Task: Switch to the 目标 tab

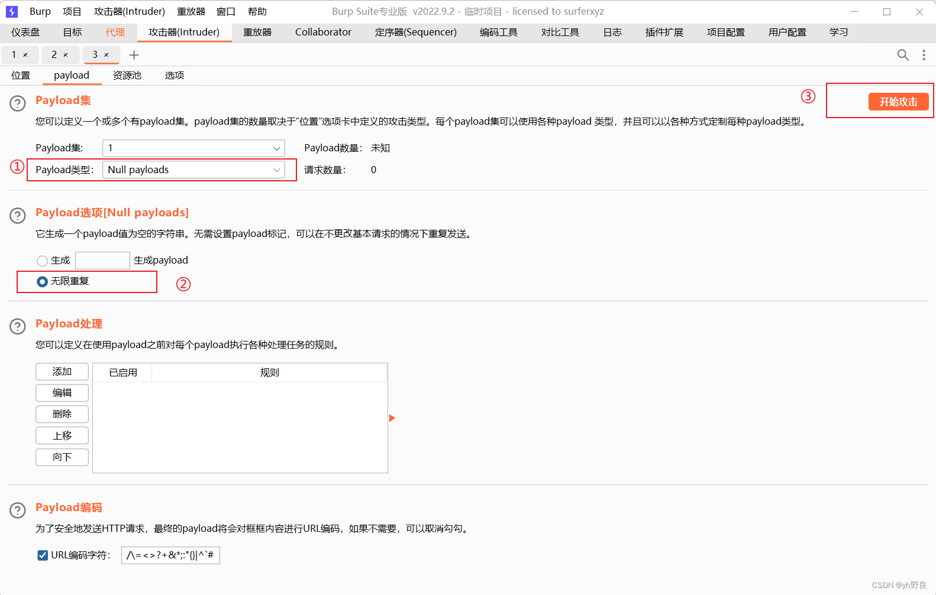Action: click(x=73, y=32)
